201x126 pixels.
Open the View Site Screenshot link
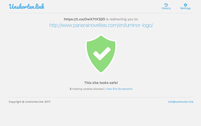(119, 89)
